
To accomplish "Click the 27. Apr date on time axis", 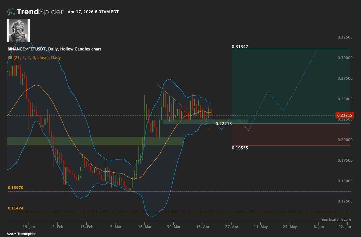I will (232, 227).
